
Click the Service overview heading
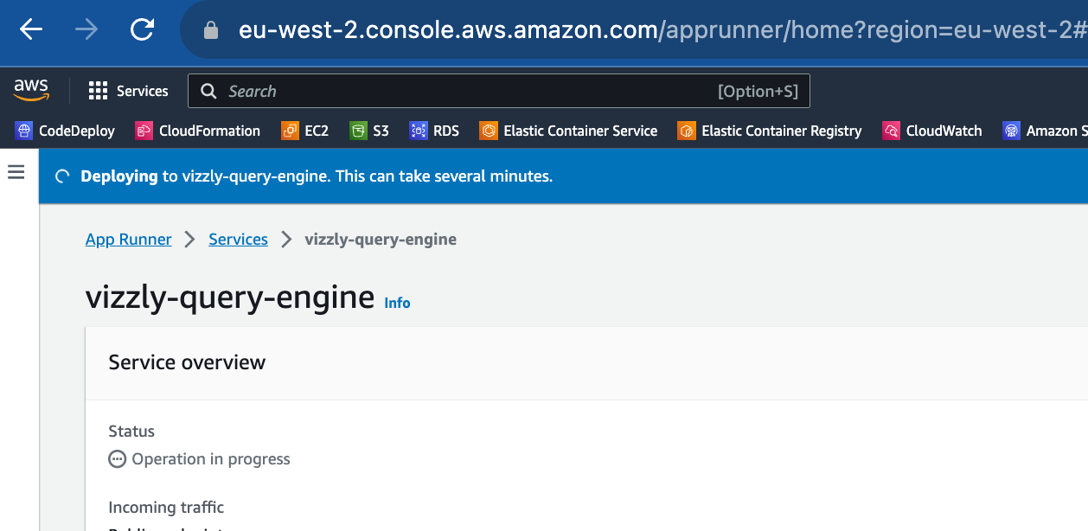click(x=187, y=362)
